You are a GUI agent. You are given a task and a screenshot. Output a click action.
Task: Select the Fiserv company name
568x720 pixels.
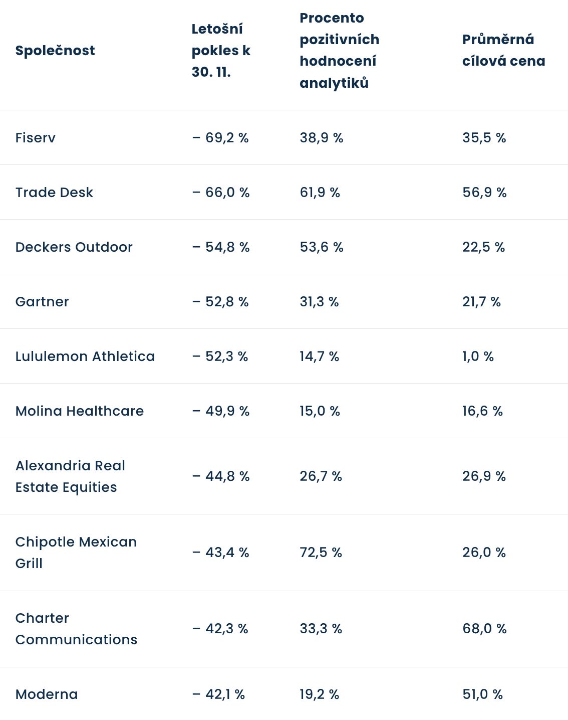(36, 138)
